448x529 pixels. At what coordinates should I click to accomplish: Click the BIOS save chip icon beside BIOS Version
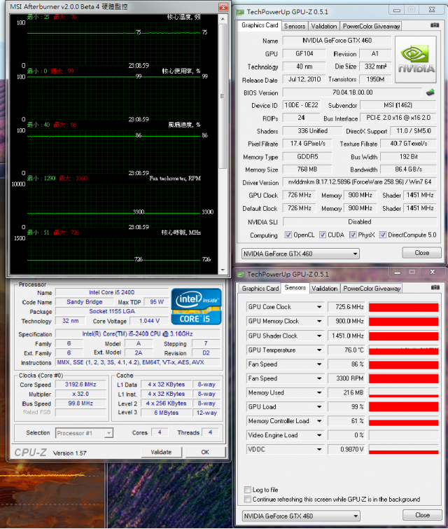tap(430, 92)
